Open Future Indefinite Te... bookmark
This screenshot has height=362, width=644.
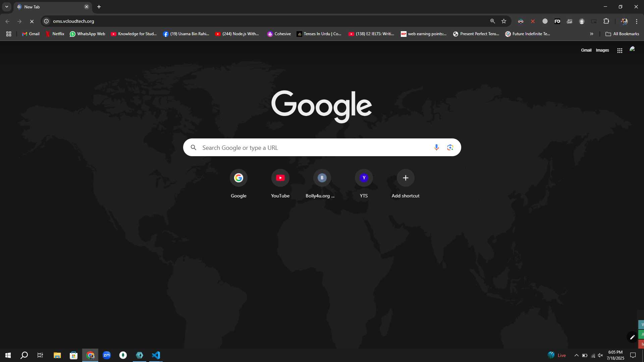point(528,34)
